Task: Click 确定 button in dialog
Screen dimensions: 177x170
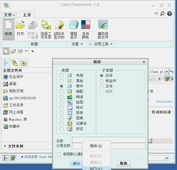Action: coord(76,163)
